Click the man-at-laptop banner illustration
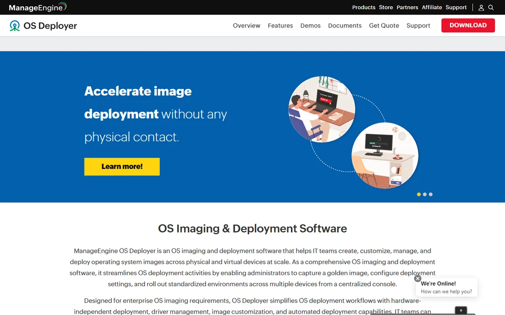 pos(322,109)
